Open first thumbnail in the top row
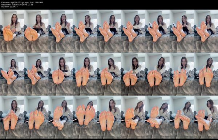This screenshot has width=218, height=140. (12, 31)
